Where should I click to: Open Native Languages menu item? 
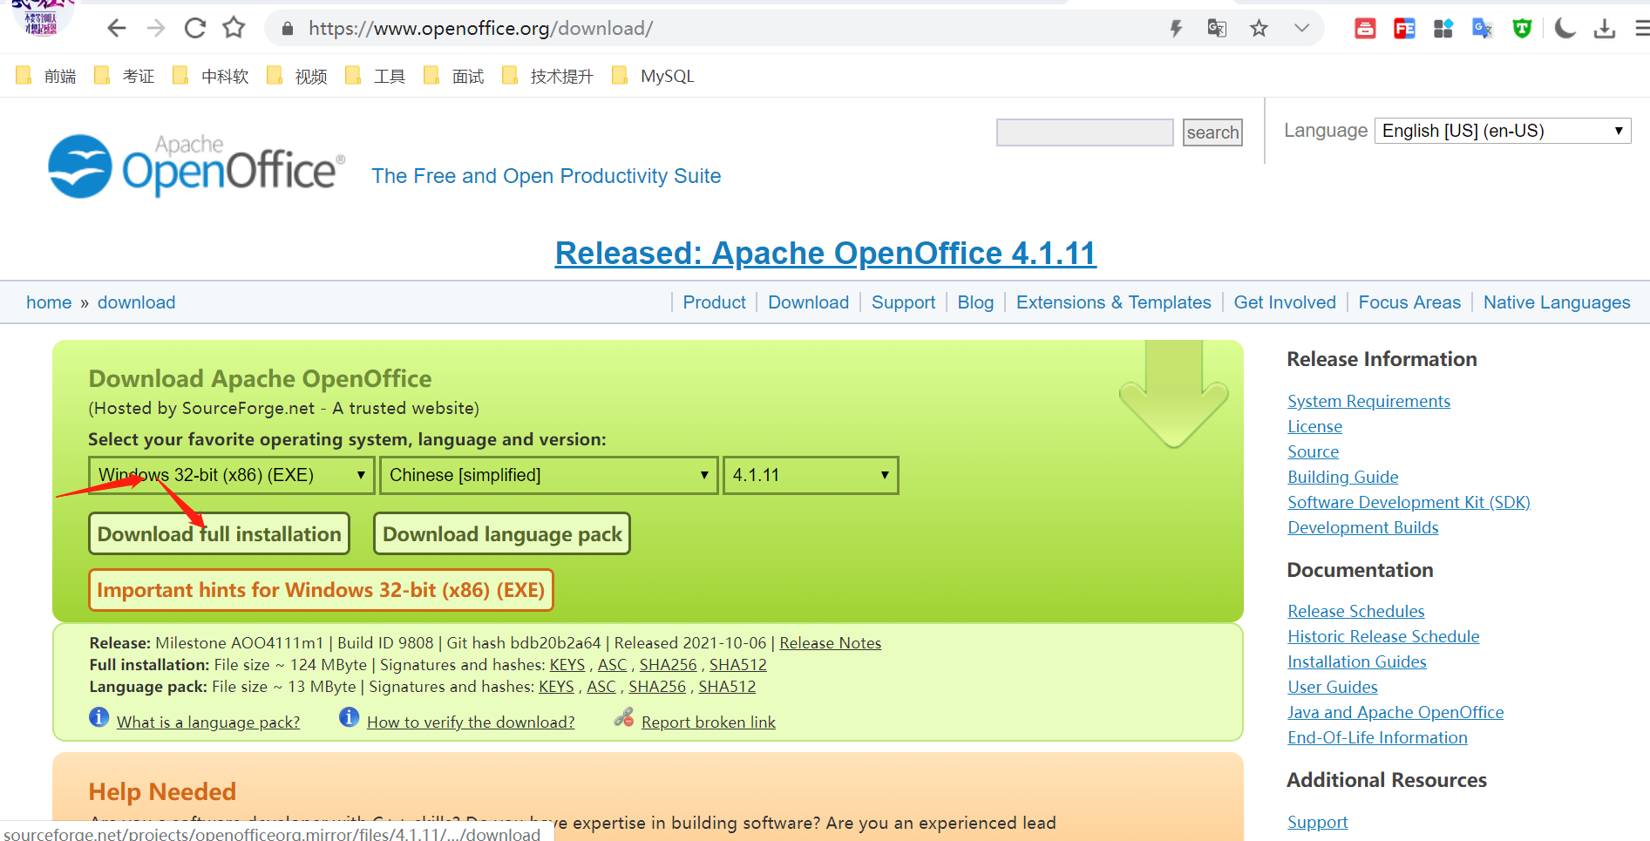(x=1557, y=302)
